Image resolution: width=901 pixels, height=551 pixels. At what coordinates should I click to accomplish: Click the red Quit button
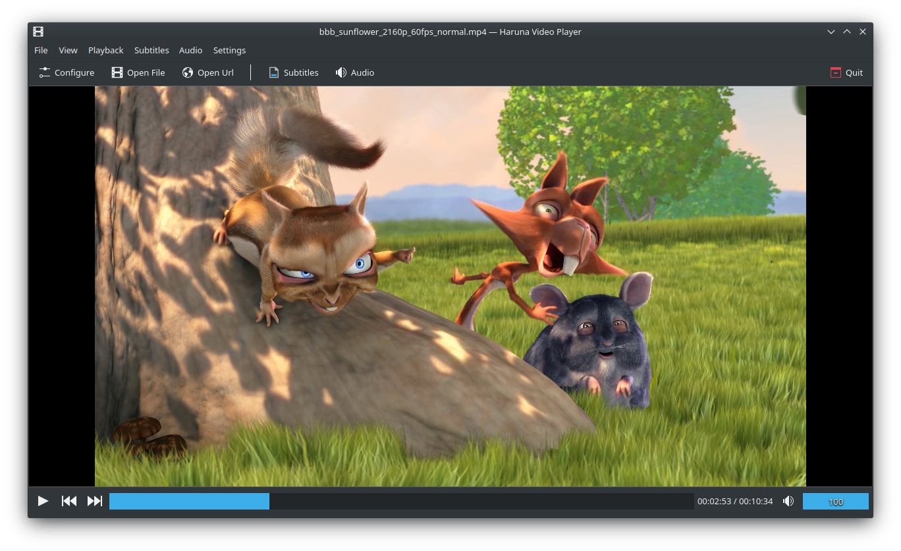(x=846, y=72)
